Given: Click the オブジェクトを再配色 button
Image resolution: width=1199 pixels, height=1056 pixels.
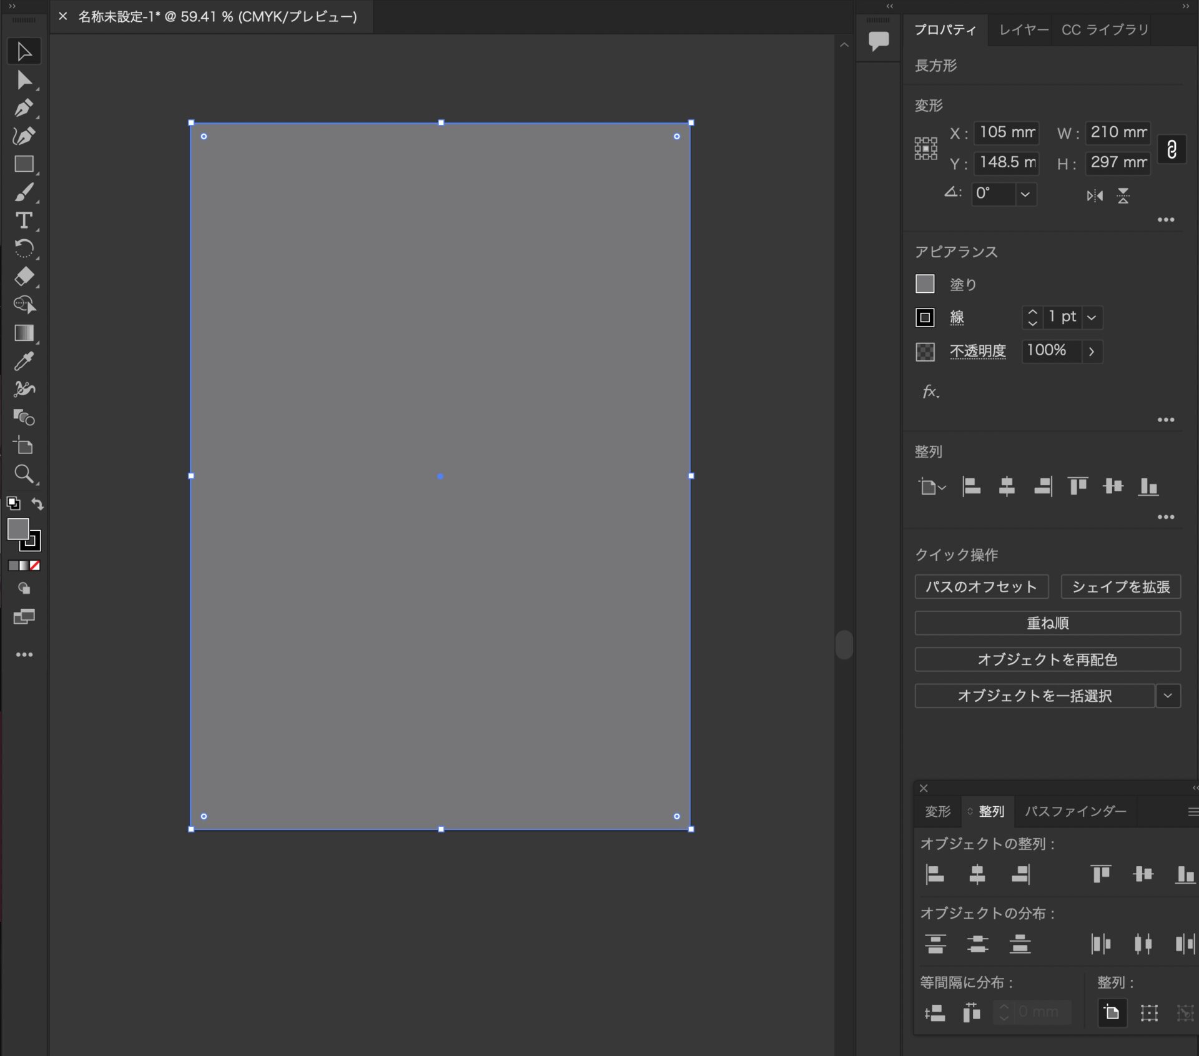Looking at the screenshot, I should (1047, 659).
